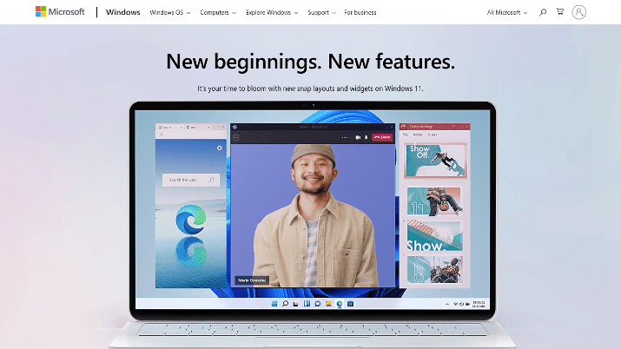Open Teams more options ellipsis
621x349 pixels.
click(x=345, y=138)
